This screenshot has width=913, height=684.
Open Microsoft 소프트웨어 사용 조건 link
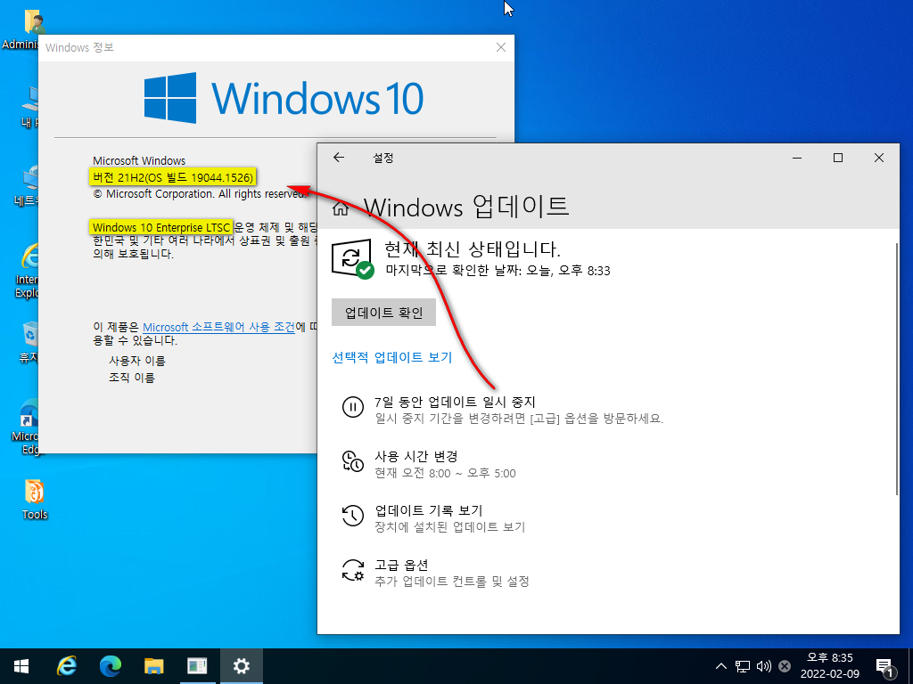(x=219, y=327)
